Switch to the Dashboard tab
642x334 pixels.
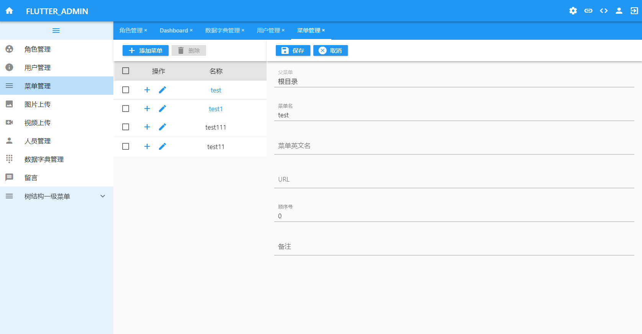(174, 31)
